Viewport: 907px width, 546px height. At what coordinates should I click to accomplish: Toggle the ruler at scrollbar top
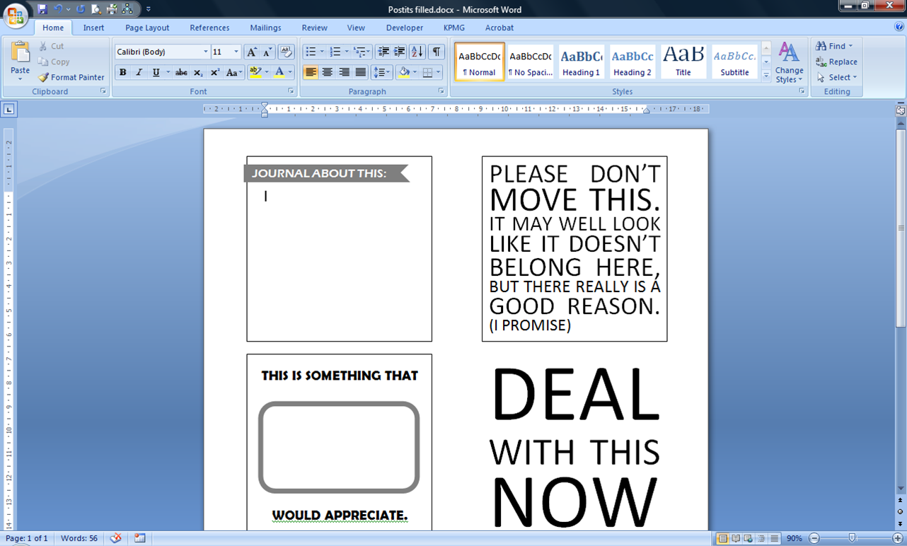[900, 110]
